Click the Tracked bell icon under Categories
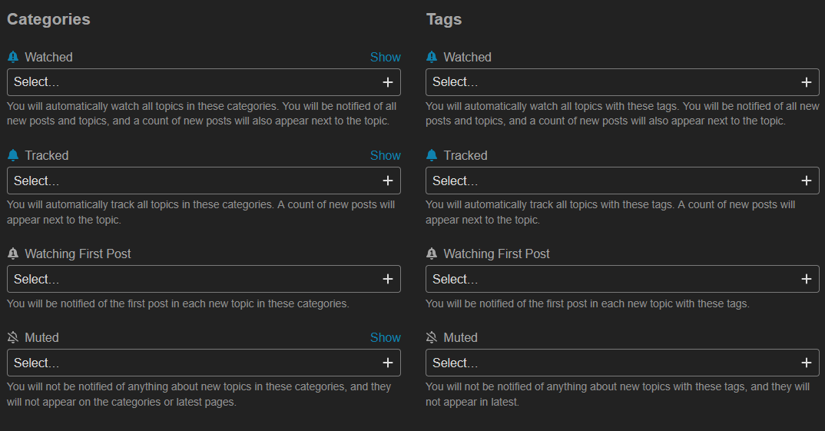 point(13,155)
